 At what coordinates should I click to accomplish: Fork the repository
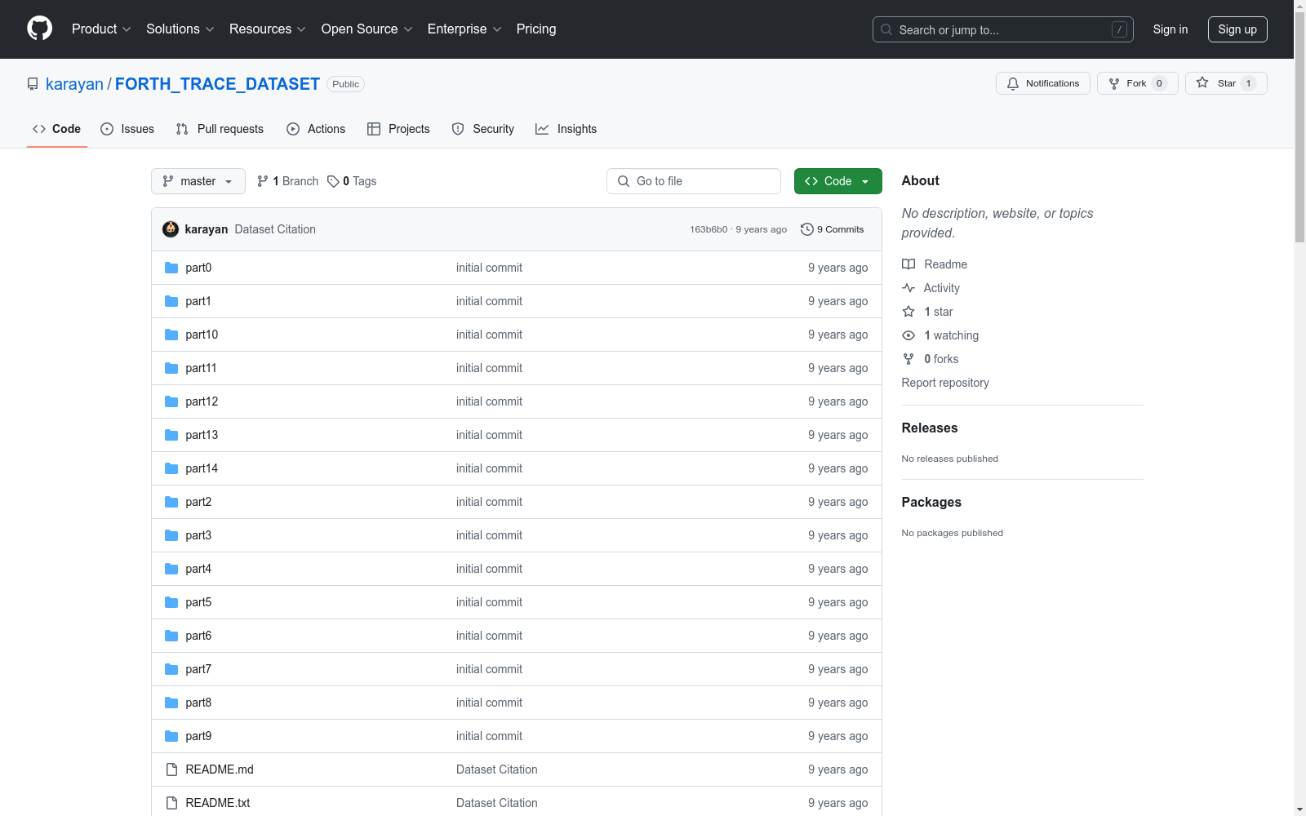tap(1138, 83)
